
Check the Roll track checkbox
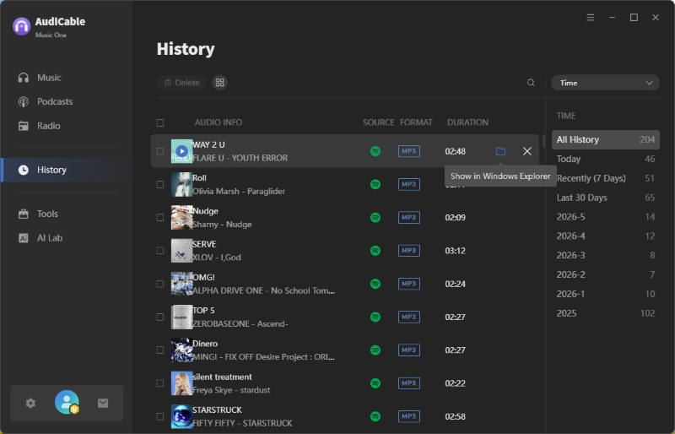[160, 184]
